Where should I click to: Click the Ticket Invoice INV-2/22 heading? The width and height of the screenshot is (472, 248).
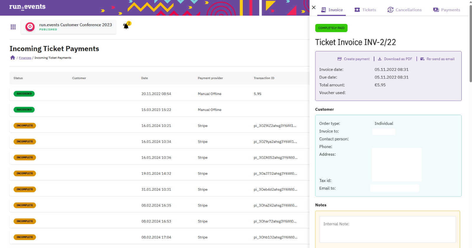[355, 42]
